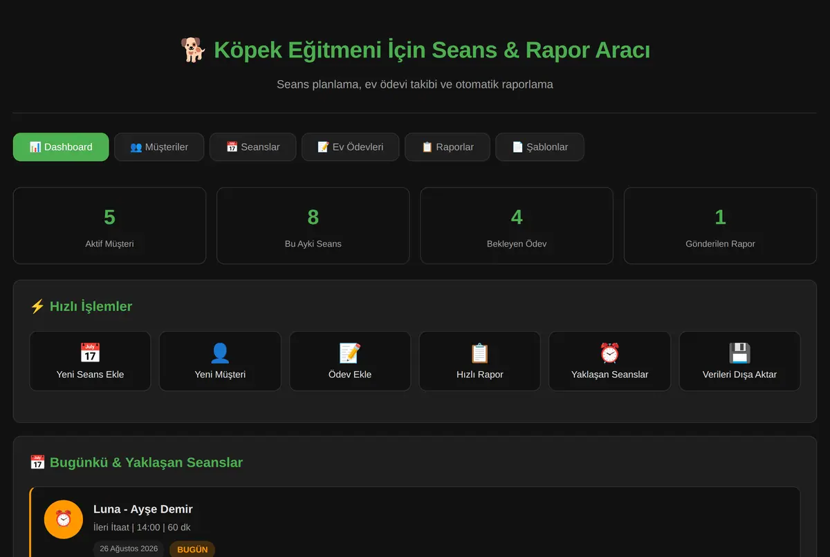Click the 'Hızlı İşlemler' section heading
This screenshot has width=830, height=557.
tap(91, 306)
